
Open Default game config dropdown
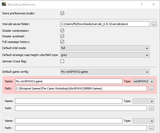coord(105,72)
